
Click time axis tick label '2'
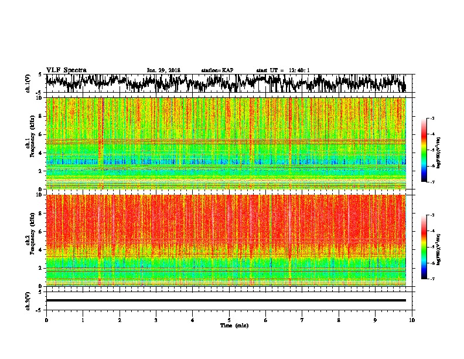click(x=120, y=320)
